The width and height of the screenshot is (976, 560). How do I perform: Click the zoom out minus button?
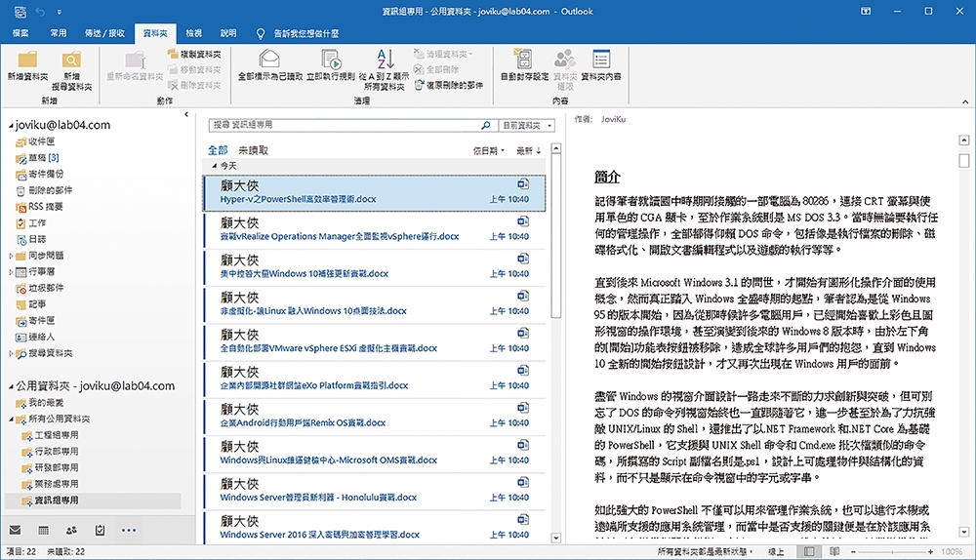(853, 552)
